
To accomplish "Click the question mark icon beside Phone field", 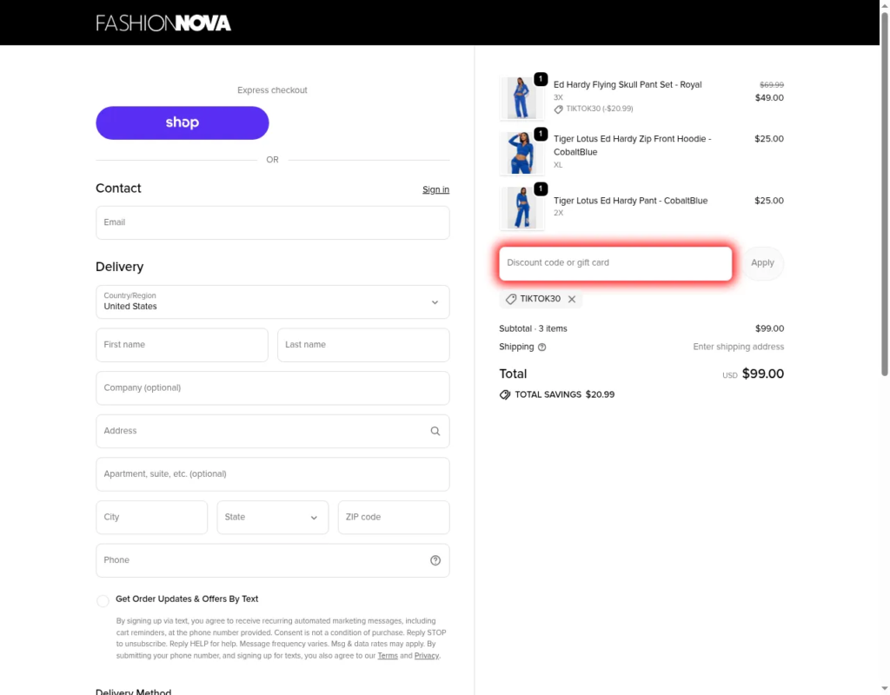I will pyautogui.click(x=435, y=560).
